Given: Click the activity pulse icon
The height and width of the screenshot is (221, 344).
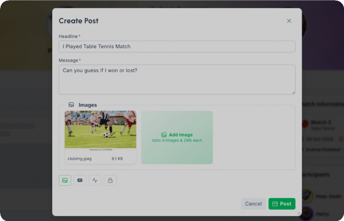Looking at the screenshot, I should [95, 180].
